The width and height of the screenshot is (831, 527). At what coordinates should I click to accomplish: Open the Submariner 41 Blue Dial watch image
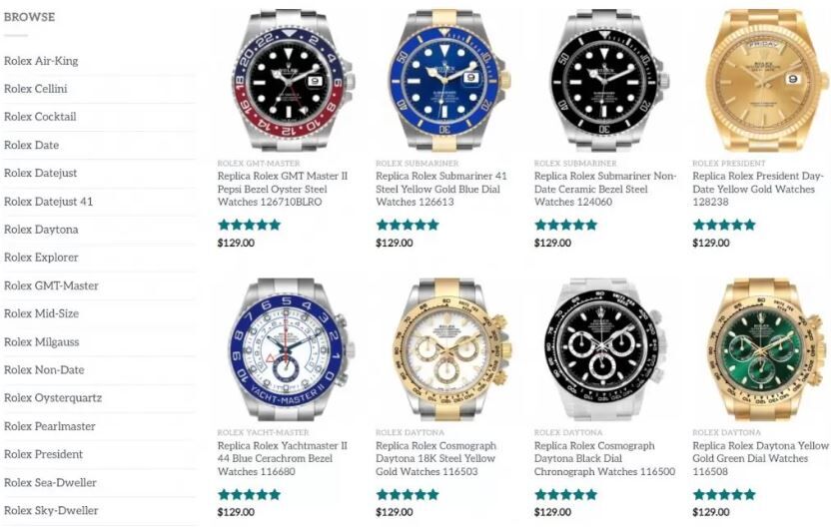pyautogui.click(x=446, y=80)
